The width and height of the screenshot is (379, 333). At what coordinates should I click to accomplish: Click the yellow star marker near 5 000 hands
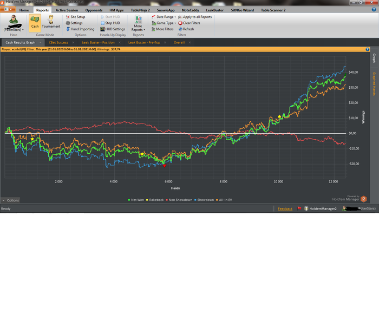[x=142, y=154]
